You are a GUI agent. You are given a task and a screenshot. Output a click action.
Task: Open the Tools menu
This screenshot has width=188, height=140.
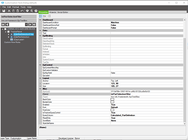click(23, 7)
